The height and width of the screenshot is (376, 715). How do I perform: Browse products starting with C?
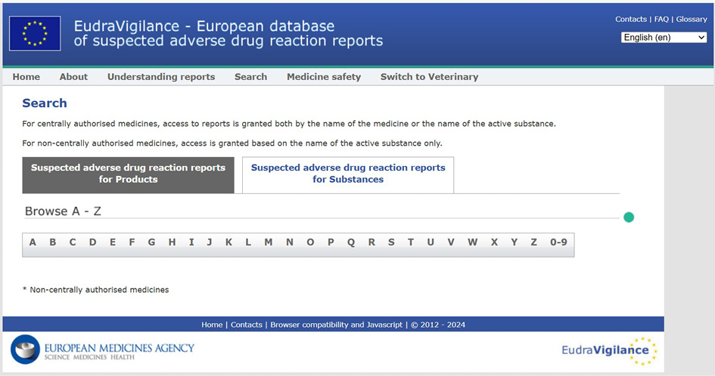click(73, 242)
